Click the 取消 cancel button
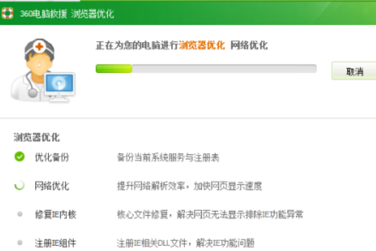376x251 pixels. coord(354,71)
